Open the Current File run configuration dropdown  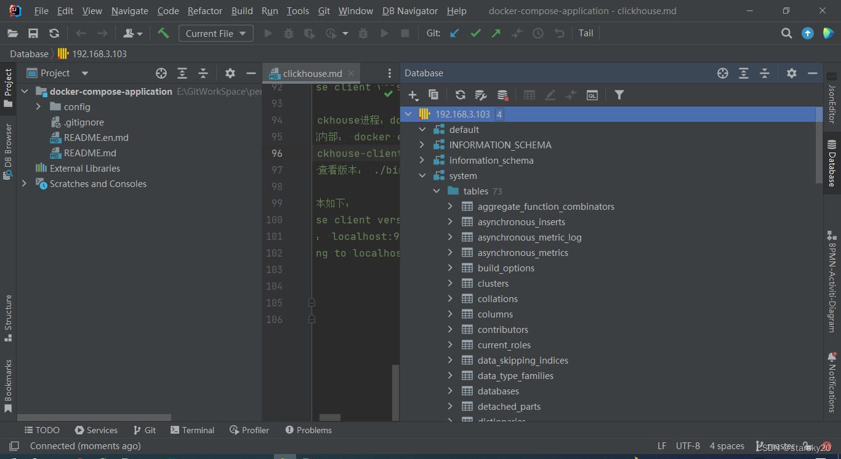pyautogui.click(x=215, y=33)
